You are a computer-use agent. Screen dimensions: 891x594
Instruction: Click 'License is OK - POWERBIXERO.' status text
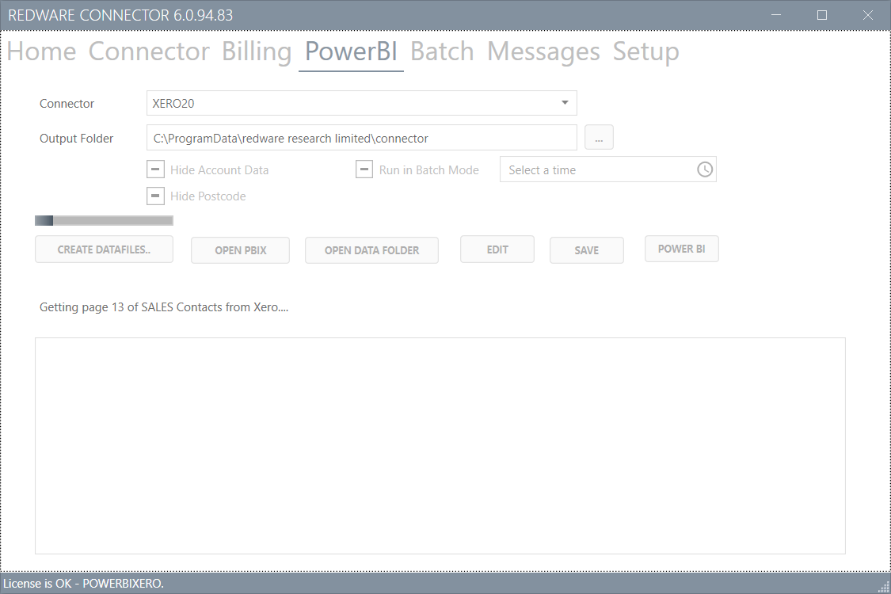coord(83,584)
